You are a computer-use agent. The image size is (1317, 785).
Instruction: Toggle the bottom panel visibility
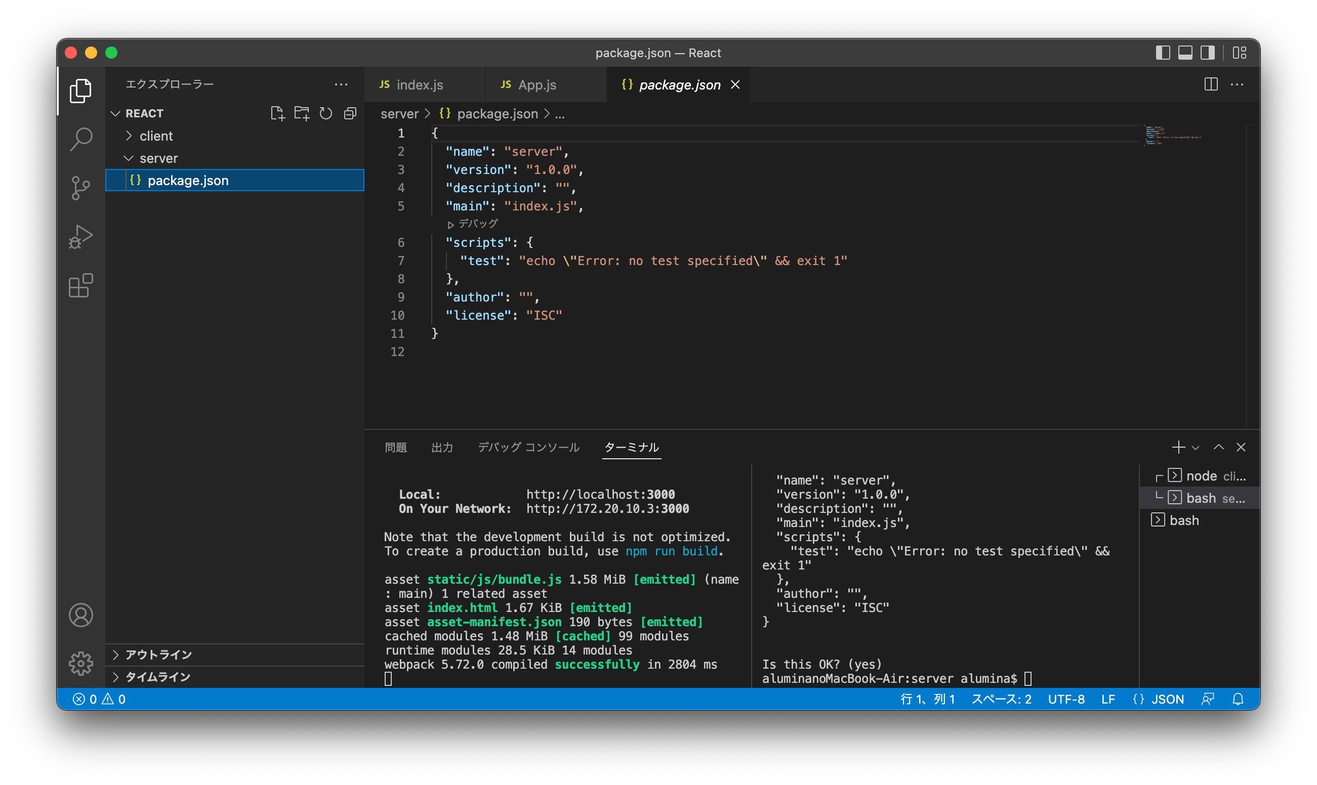(1185, 53)
